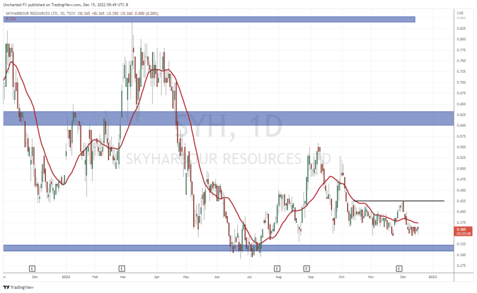The image size is (477, 293).
Task: Click the 0.000 (0.00%) change value
Action: pos(146,13)
